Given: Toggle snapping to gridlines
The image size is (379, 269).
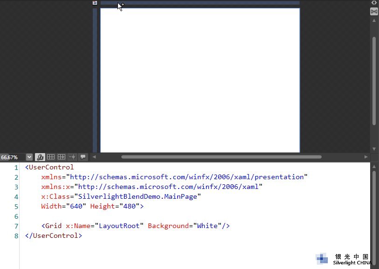Looking at the screenshot, I should (x=62, y=157).
